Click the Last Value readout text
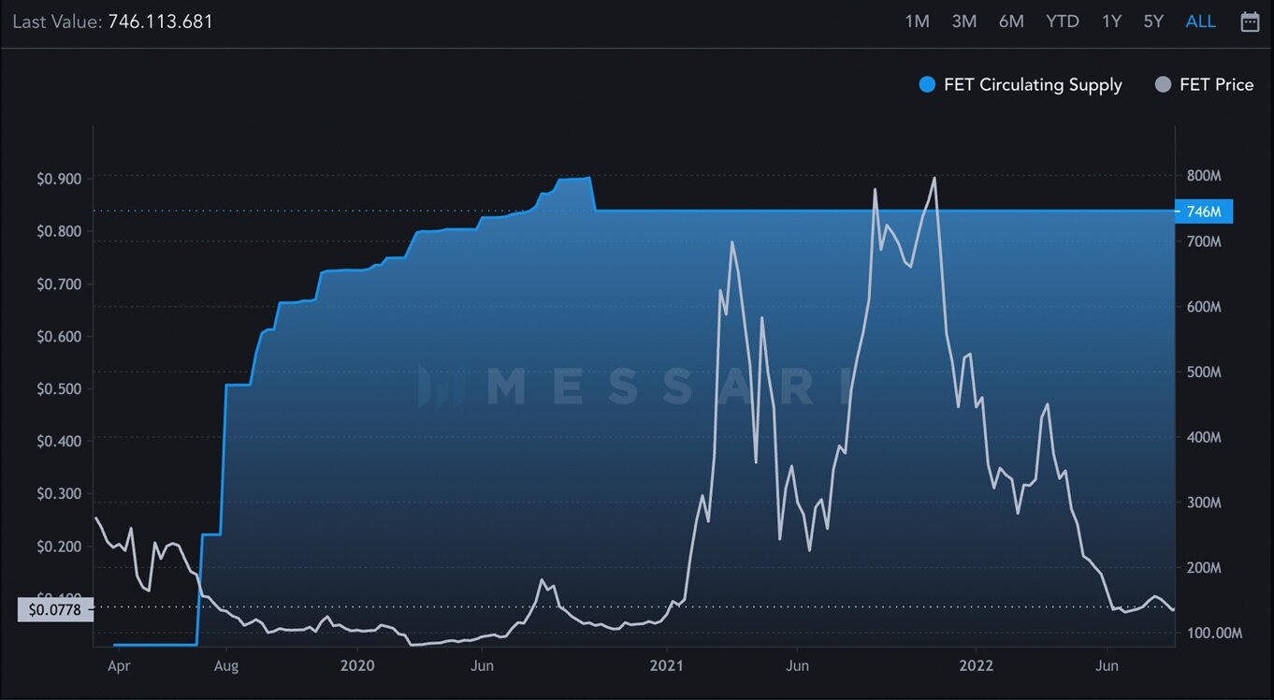1274x700 pixels. [x=112, y=21]
